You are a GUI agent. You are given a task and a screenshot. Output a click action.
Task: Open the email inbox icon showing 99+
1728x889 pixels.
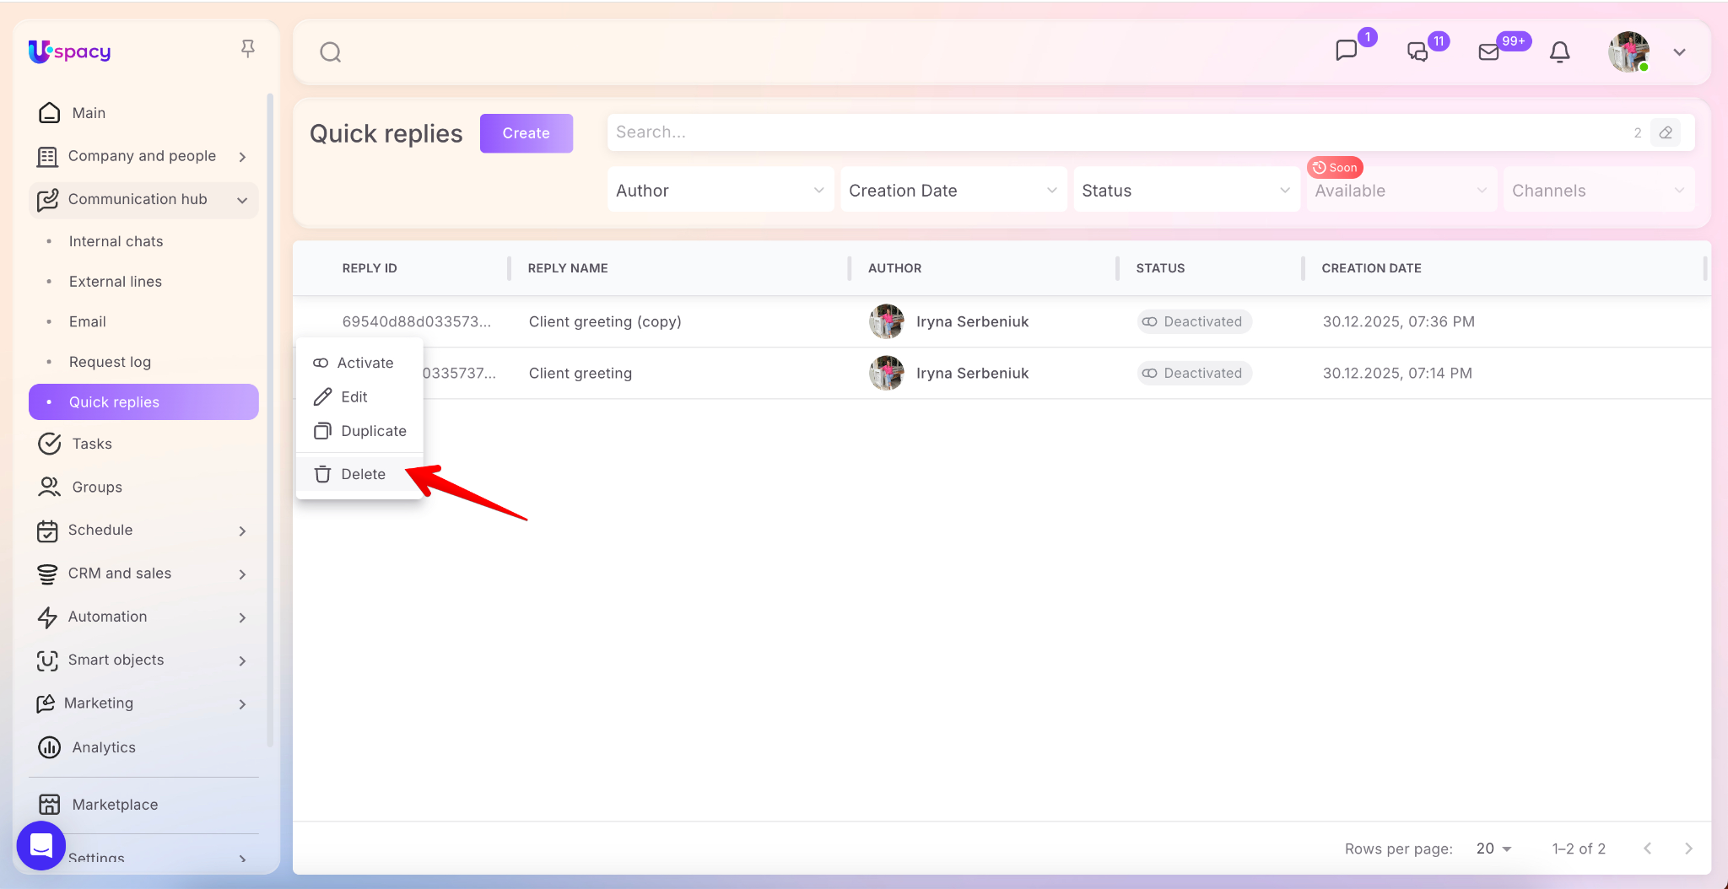click(1489, 52)
